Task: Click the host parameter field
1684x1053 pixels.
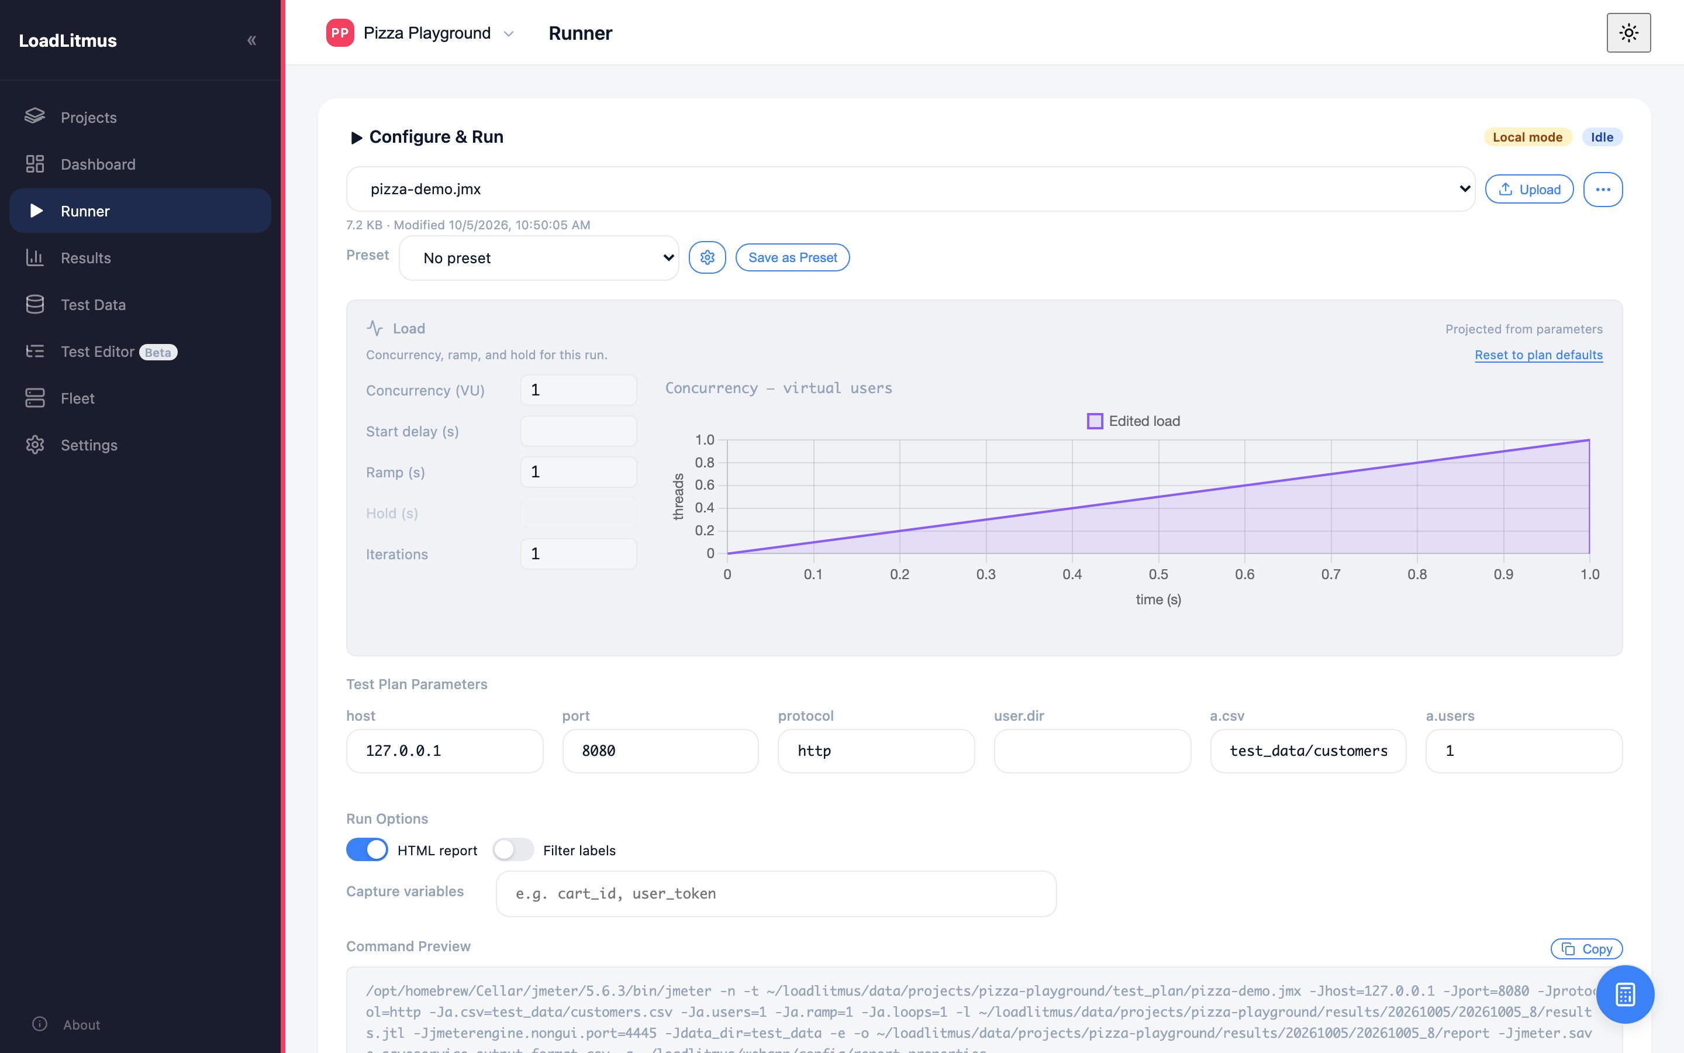Action: (x=444, y=751)
